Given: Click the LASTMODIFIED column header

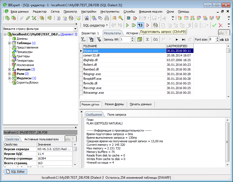Looking at the screenshot, I should [x=180, y=46].
